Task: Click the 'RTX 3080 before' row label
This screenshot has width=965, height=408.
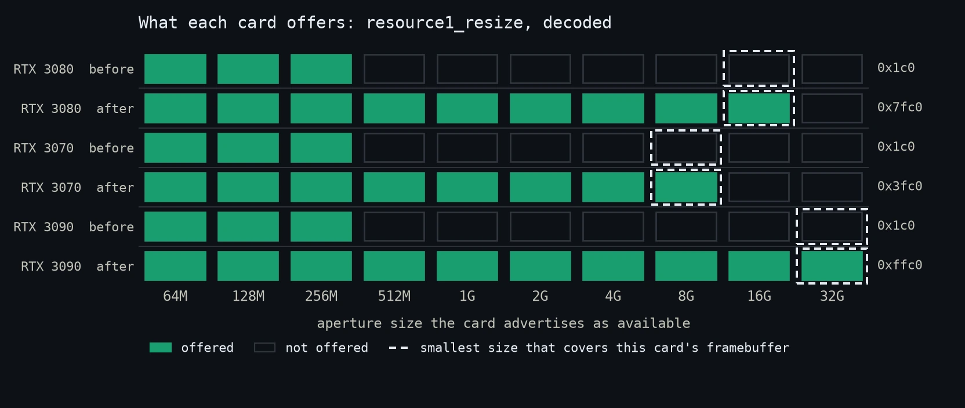Action: pyautogui.click(x=74, y=69)
